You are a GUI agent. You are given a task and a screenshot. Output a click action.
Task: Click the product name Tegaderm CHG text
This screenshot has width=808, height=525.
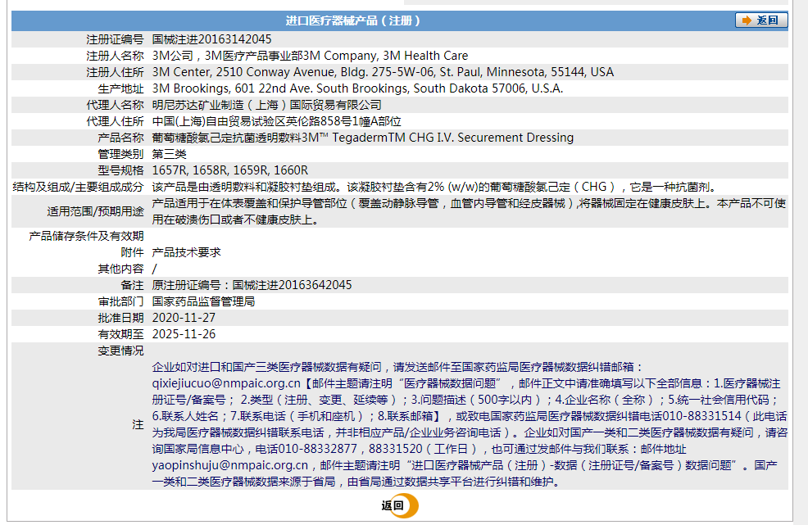coord(363,138)
